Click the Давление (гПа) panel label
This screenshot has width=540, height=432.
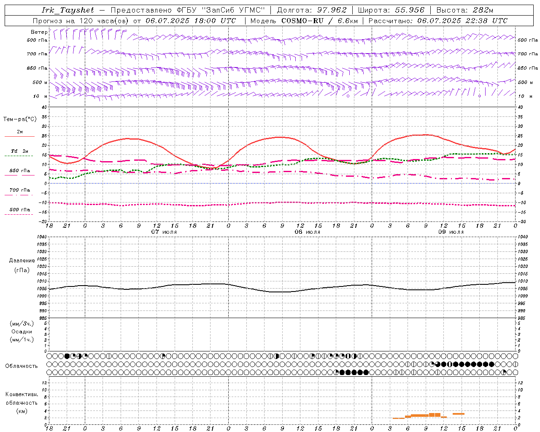coord(22,265)
